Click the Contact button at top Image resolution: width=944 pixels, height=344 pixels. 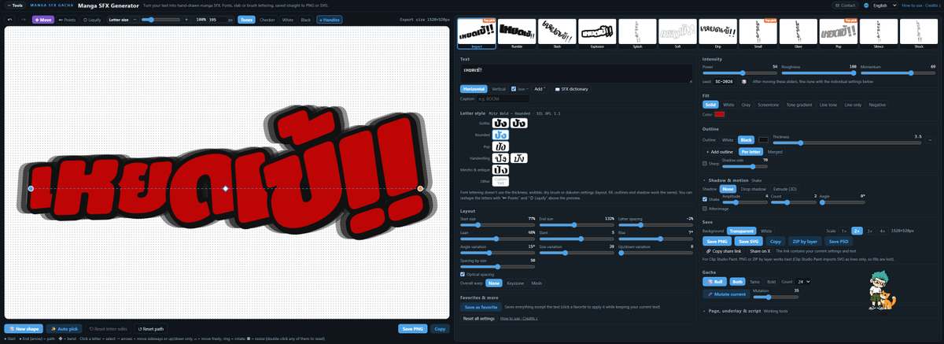coord(846,5)
